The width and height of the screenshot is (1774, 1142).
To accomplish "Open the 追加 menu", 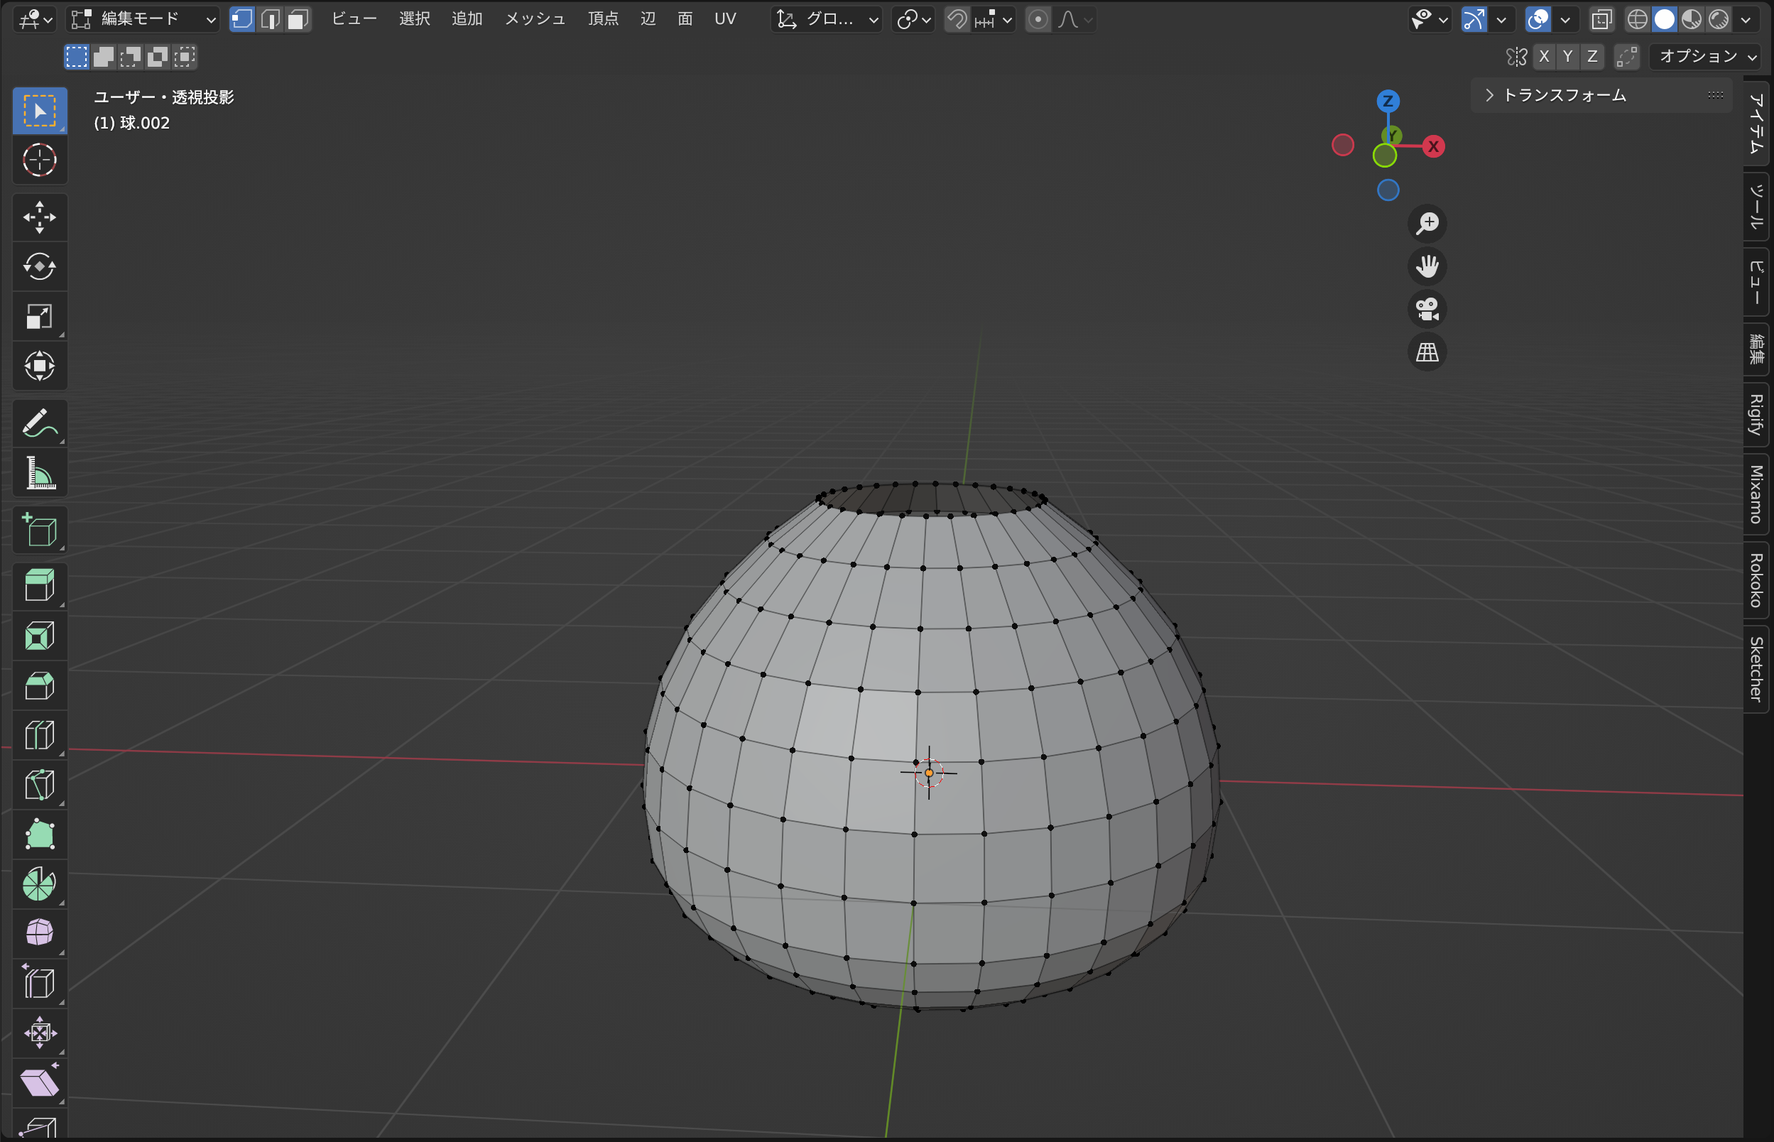I will click(x=467, y=19).
